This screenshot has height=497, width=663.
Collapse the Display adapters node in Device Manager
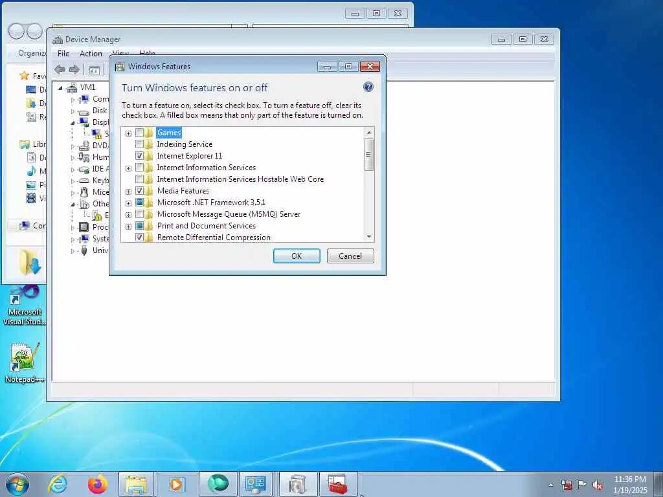(73, 123)
